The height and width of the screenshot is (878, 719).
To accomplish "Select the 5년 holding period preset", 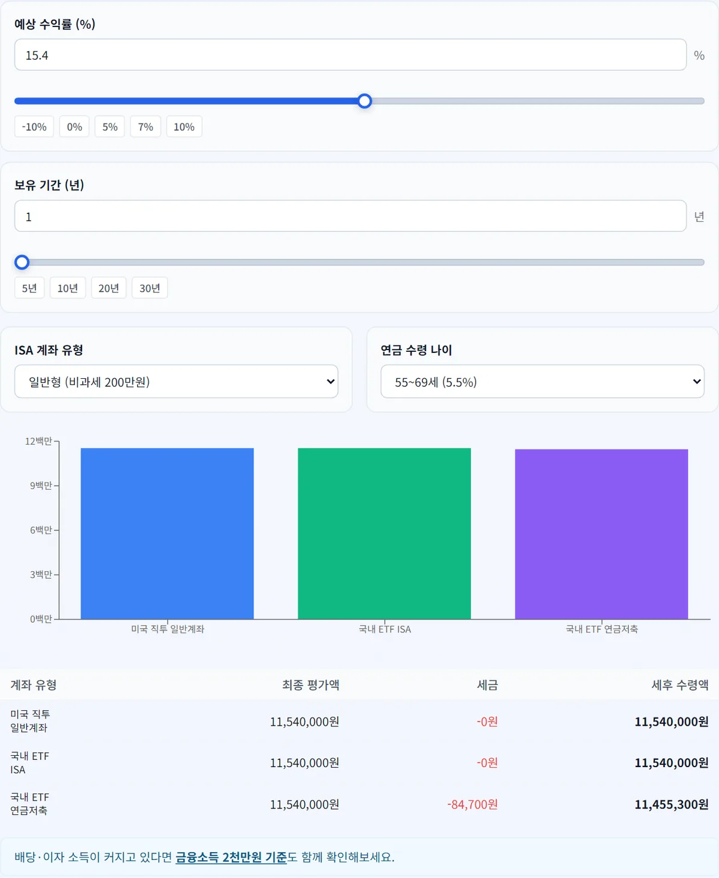I will (29, 288).
